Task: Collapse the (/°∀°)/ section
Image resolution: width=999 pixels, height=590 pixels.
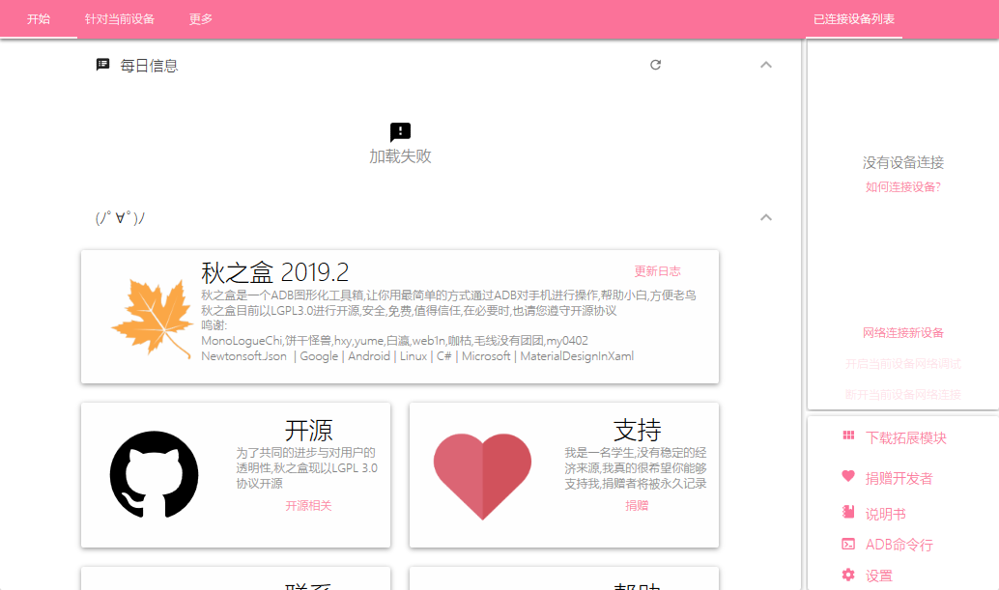Action: click(765, 217)
